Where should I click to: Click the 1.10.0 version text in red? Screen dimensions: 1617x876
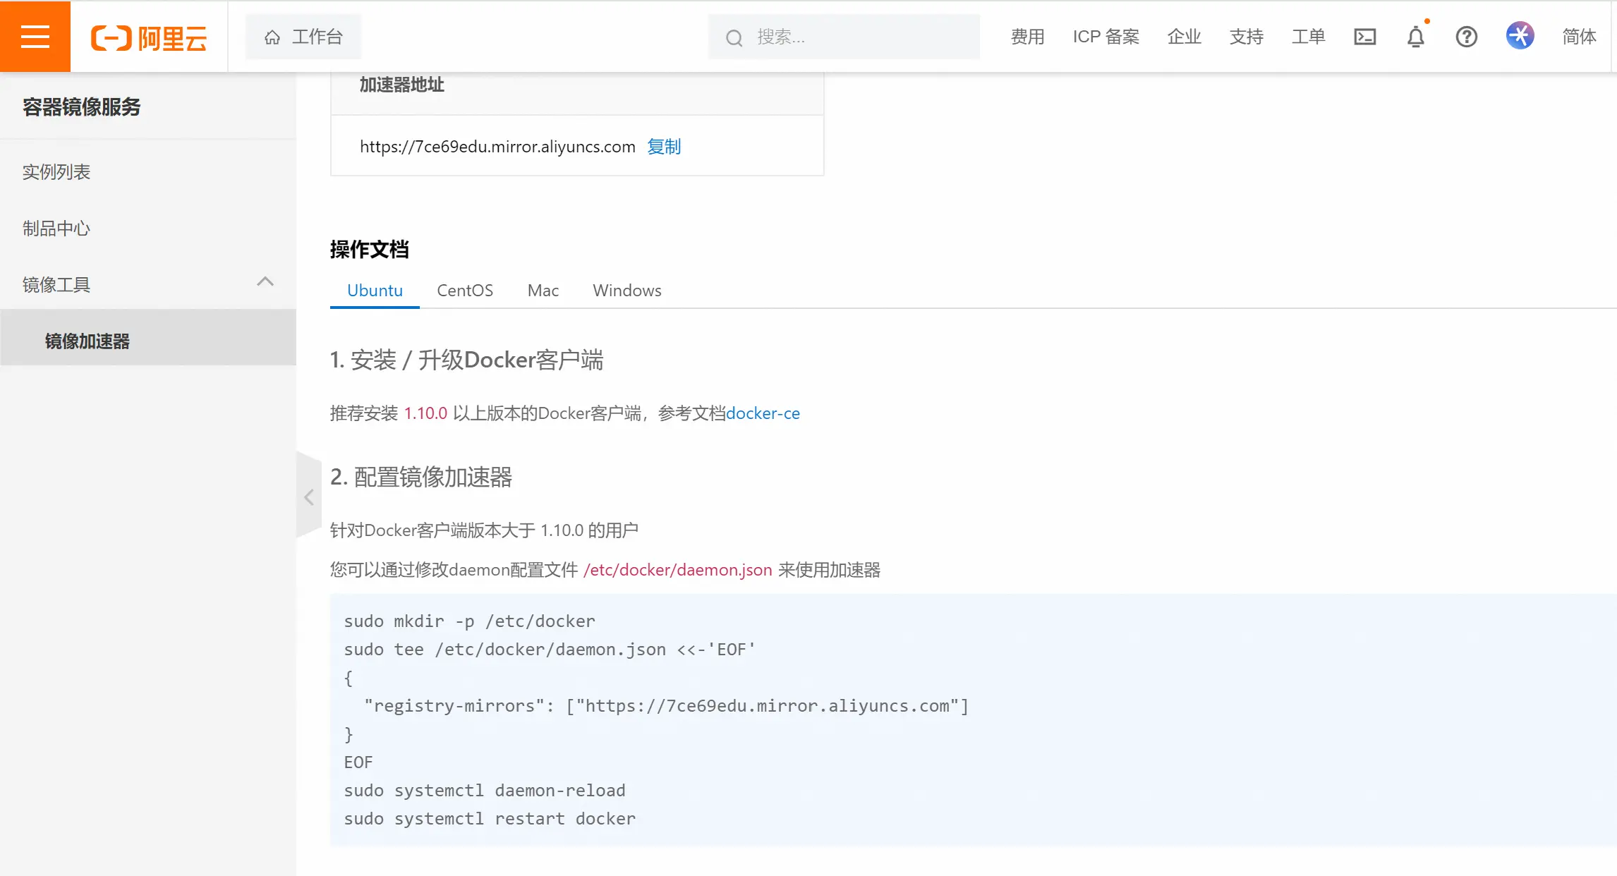425,413
